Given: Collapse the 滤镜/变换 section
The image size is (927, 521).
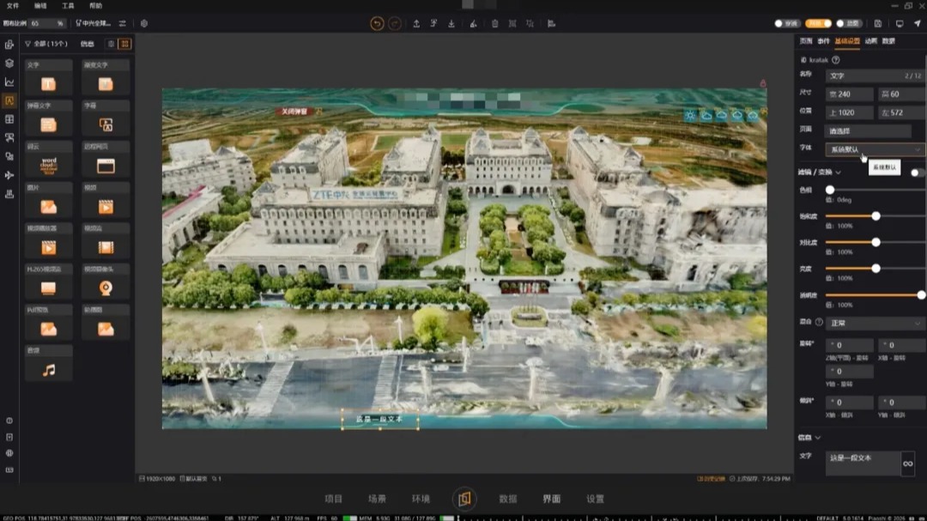Looking at the screenshot, I should [838, 172].
